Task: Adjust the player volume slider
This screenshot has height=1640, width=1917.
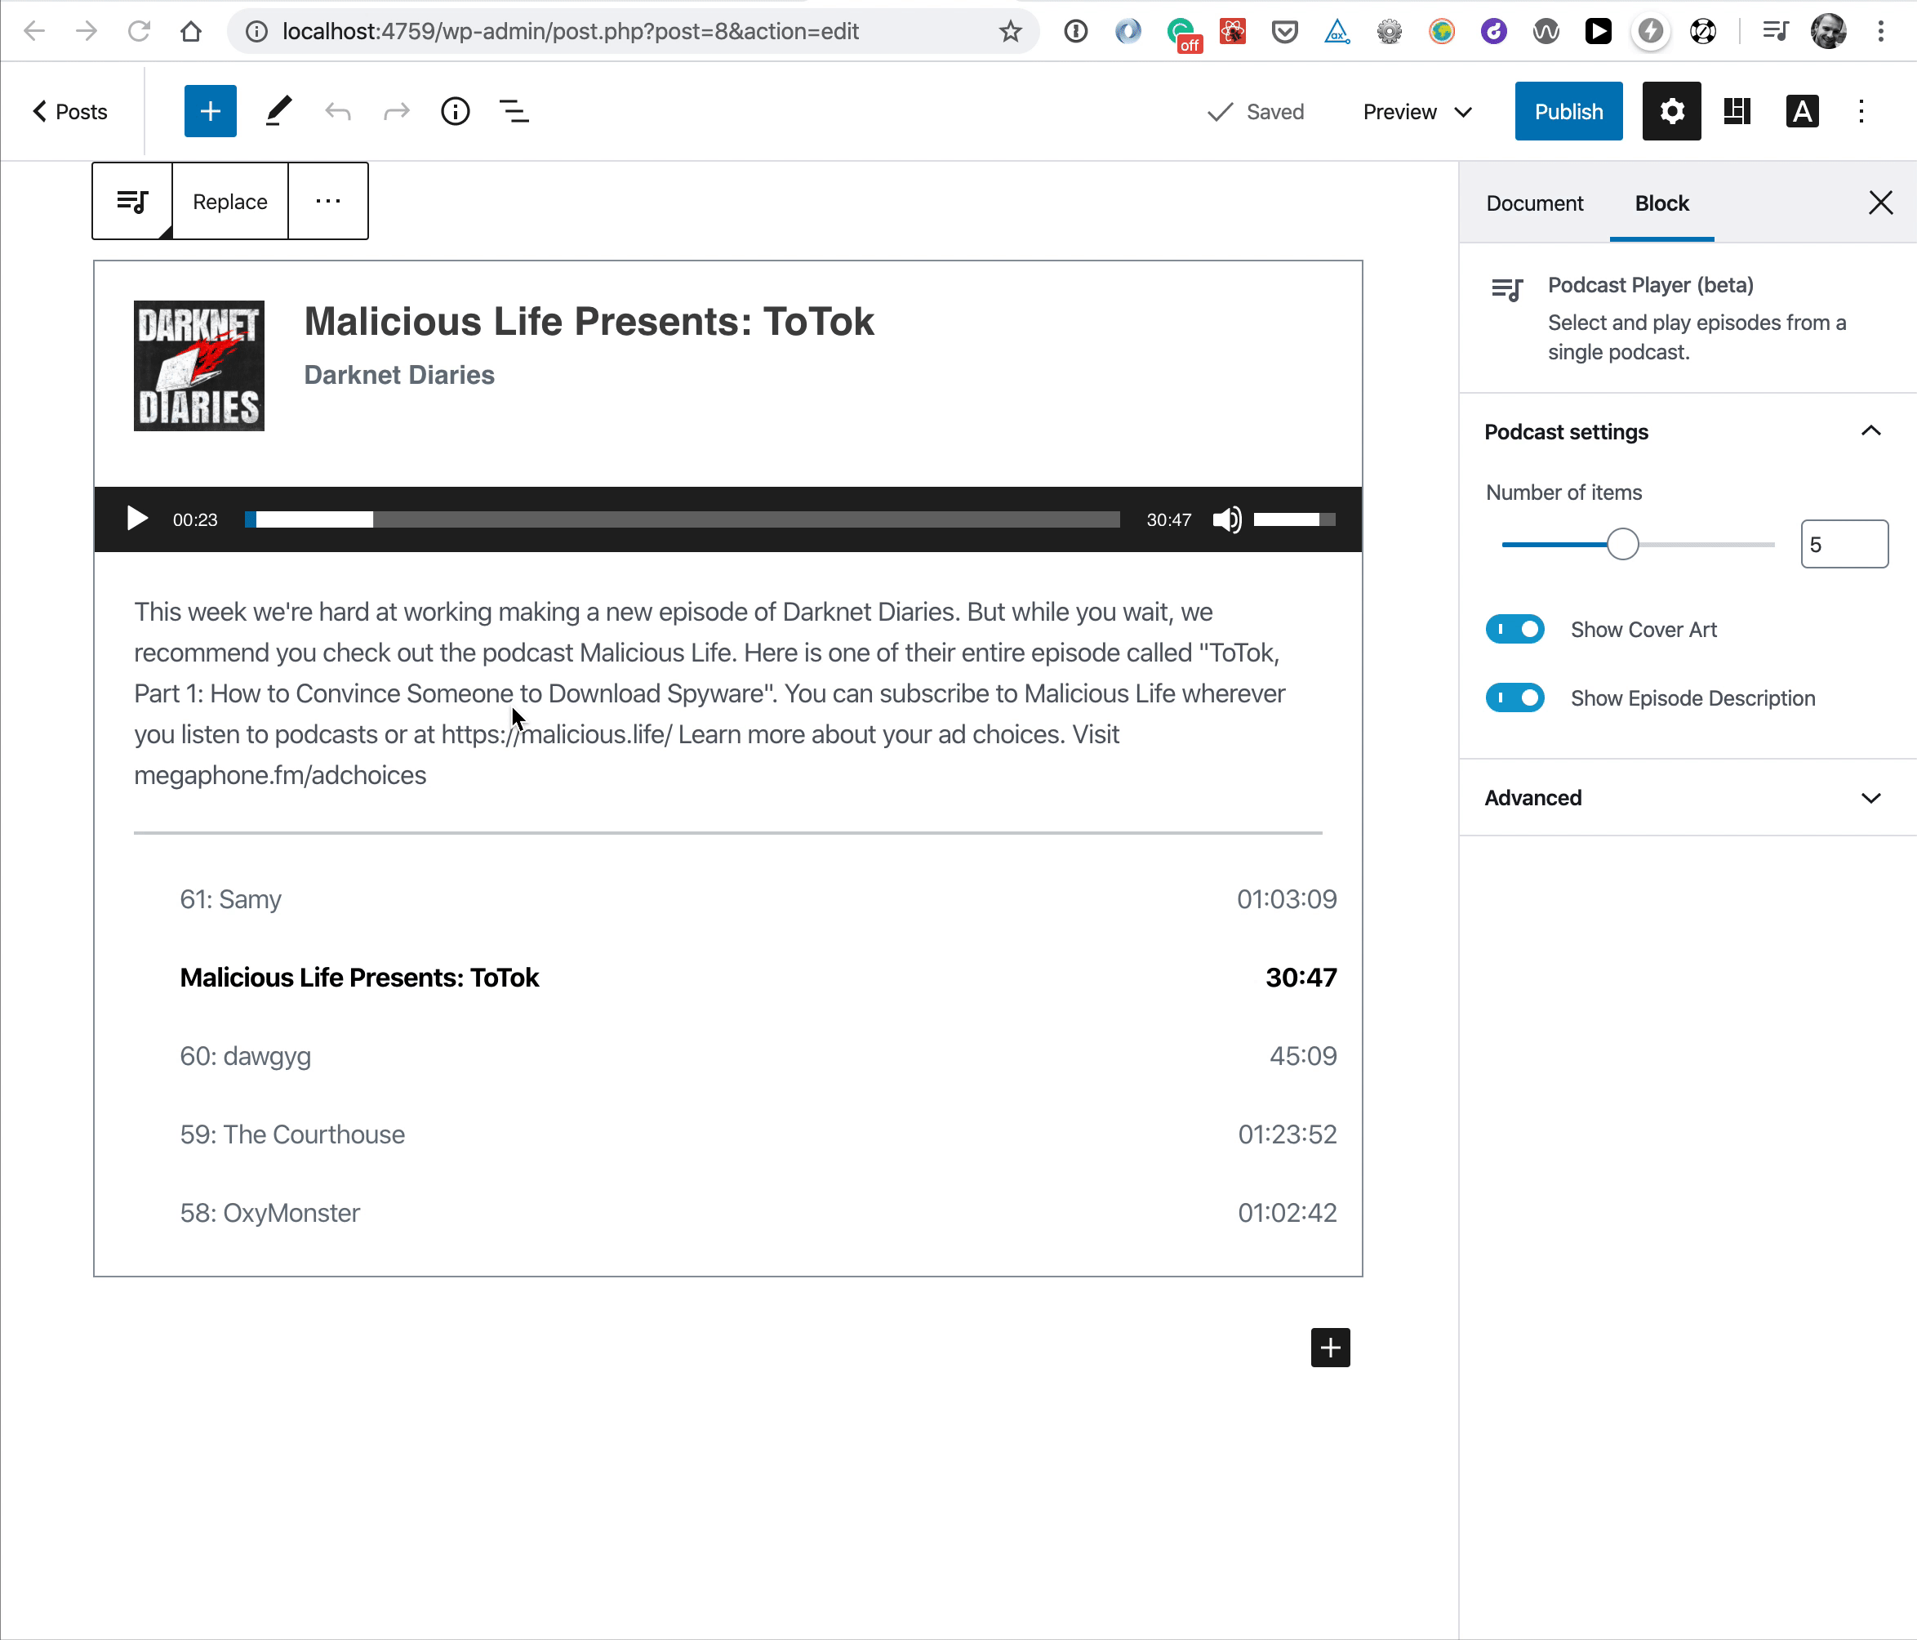Action: pyautogui.click(x=1294, y=519)
